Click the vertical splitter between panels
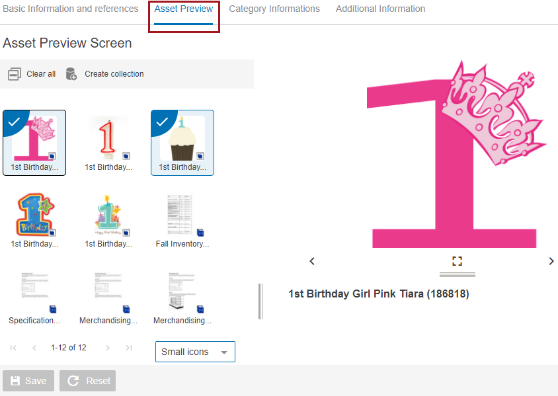Screen dimensions: 558x396 [260, 301]
